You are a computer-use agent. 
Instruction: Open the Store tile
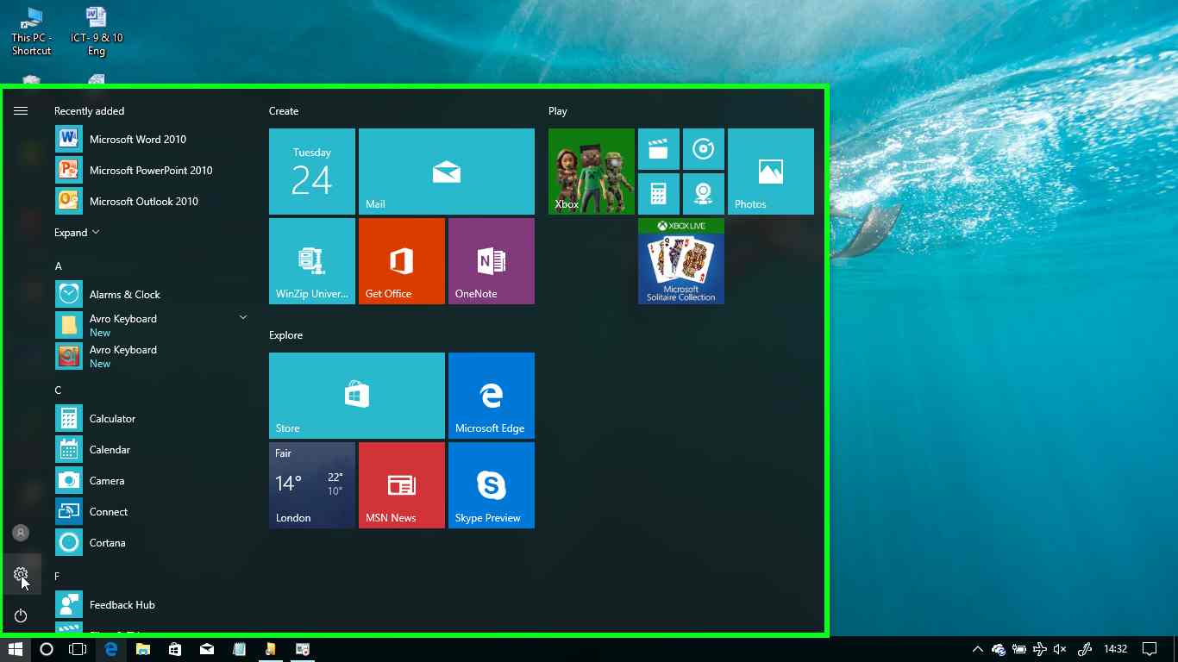click(357, 396)
